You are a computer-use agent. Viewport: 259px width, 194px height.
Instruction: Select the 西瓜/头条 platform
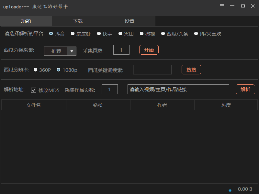click(x=163, y=33)
